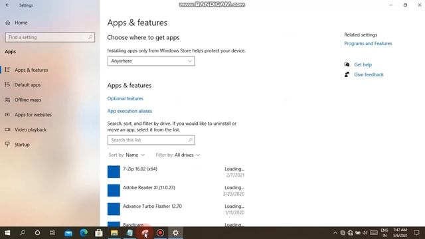
Task: Click the magnifier in Search this list
Action: [x=191, y=140]
